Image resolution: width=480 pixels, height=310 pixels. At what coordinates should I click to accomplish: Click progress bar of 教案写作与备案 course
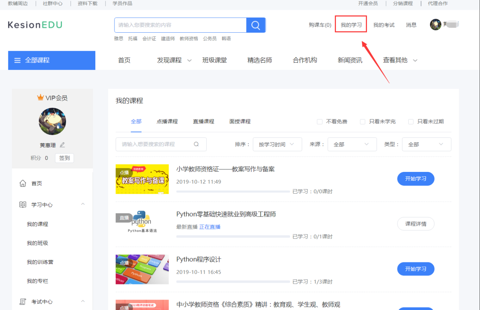click(x=233, y=191)
